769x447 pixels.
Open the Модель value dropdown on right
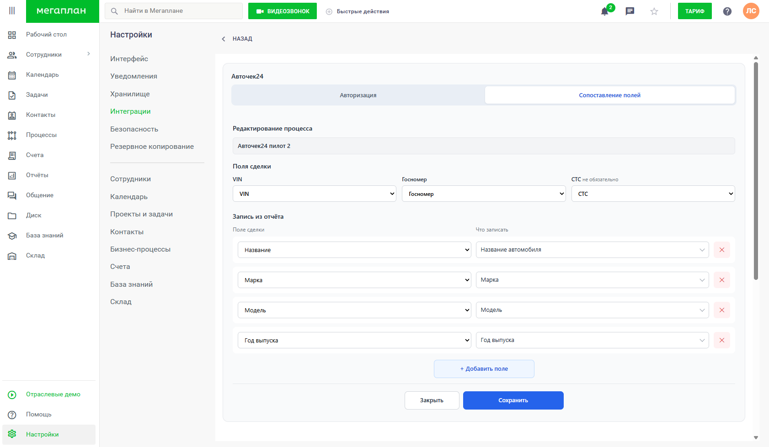click(592, 310)
